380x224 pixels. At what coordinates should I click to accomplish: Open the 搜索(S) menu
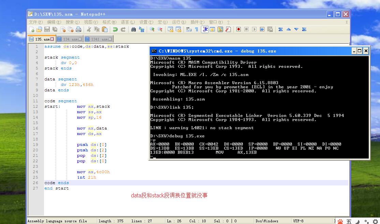tap(72, 22)
